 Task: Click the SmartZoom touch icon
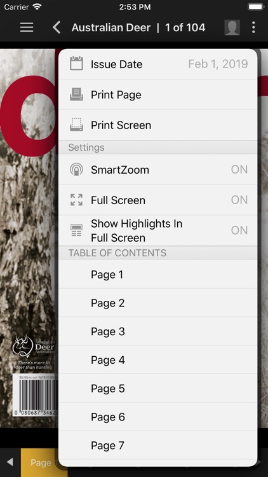point(76,169)
